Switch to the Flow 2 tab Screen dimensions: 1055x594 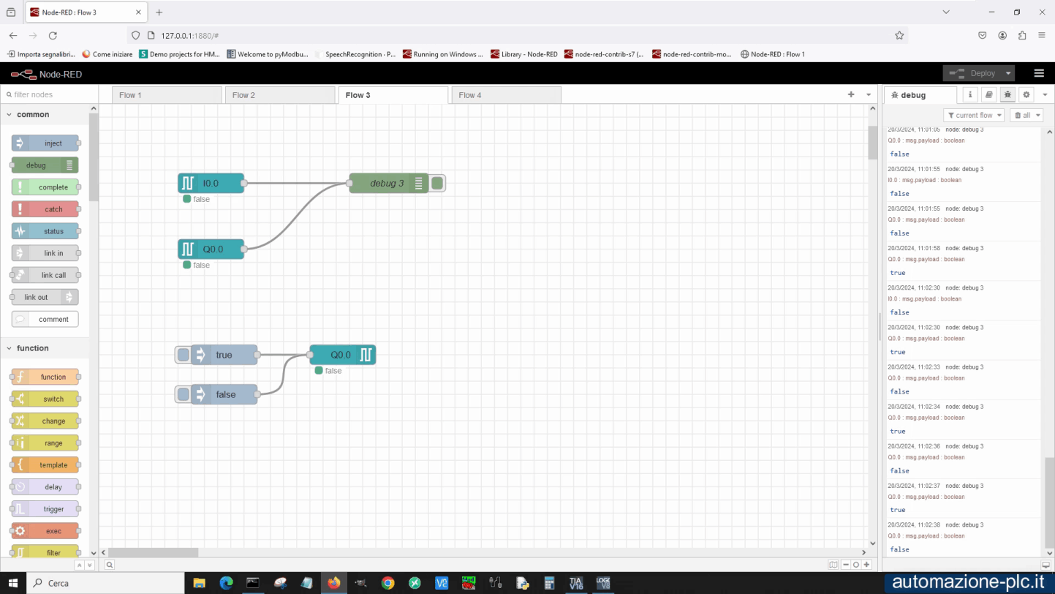[280, 95]
